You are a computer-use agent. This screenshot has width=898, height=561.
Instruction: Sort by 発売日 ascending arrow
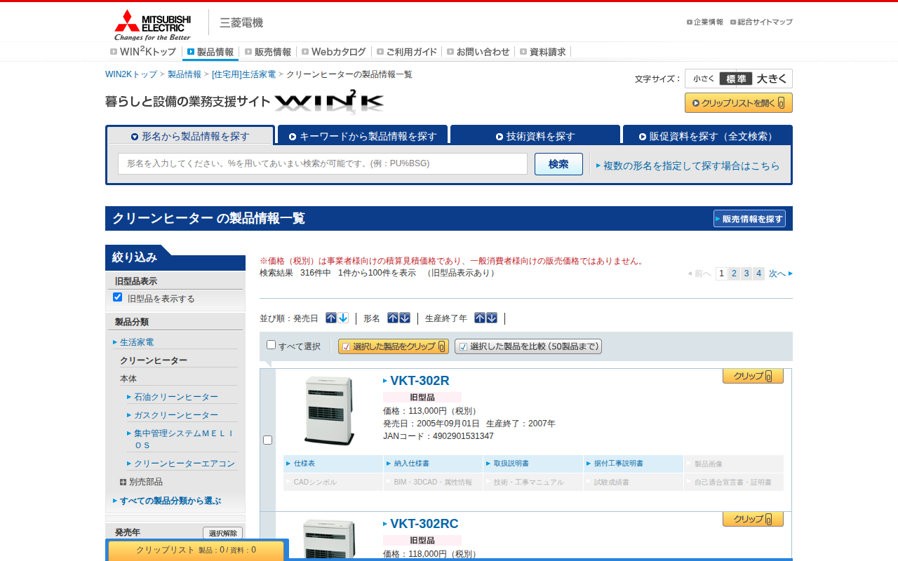(x=331, y=318)
